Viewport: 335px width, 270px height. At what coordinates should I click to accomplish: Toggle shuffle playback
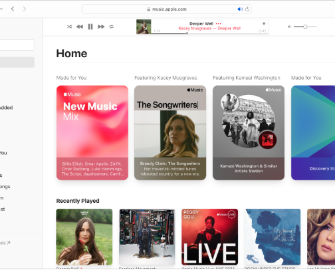pos(69,27)
